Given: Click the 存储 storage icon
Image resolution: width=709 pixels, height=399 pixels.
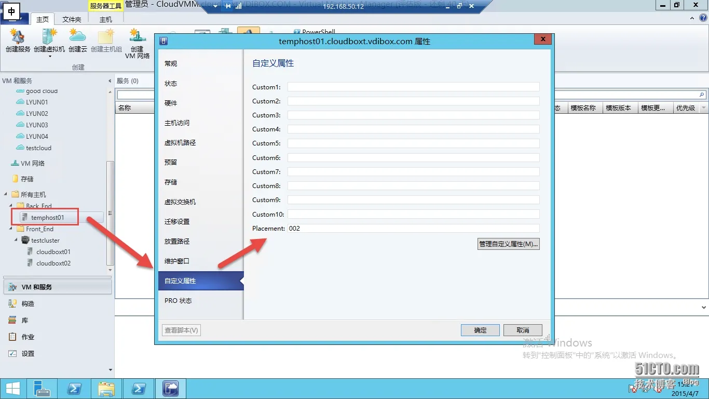Looking at the screenshot, I should click(15, 179).
